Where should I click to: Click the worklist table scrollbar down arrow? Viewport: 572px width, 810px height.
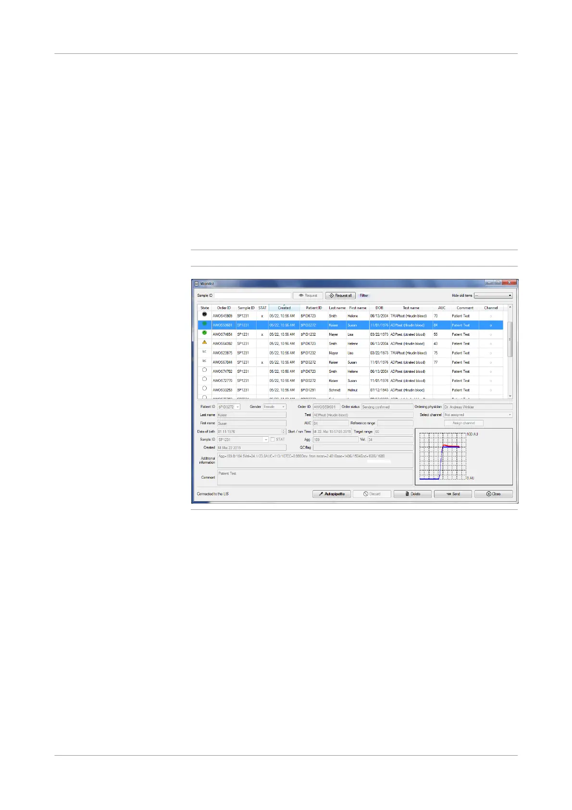tap(510, 396)
